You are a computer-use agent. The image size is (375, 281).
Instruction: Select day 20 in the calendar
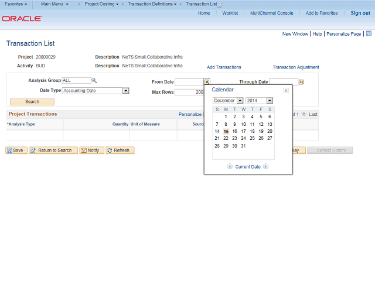270,131
